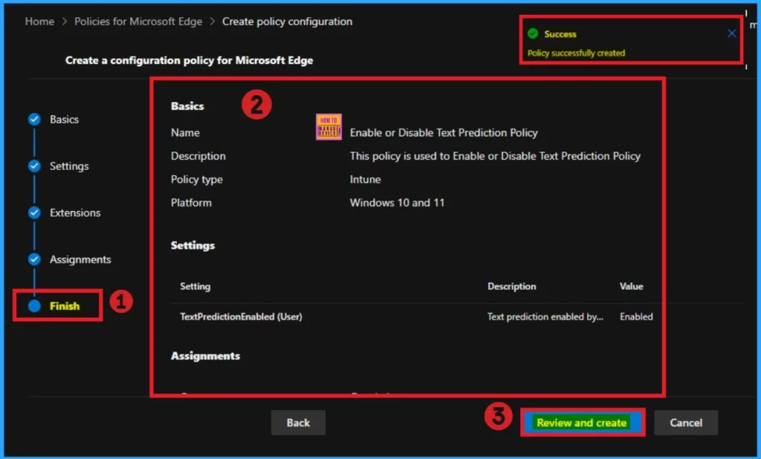The height and width of the screenshot is (459, 761).
Task: Open the Extensions wizard step
Action: click(x=75, y=212)
